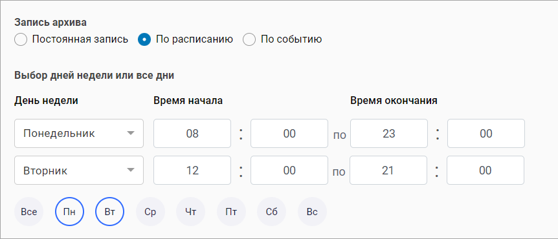Open the Понедельник day dropdown

pos(79,134)
